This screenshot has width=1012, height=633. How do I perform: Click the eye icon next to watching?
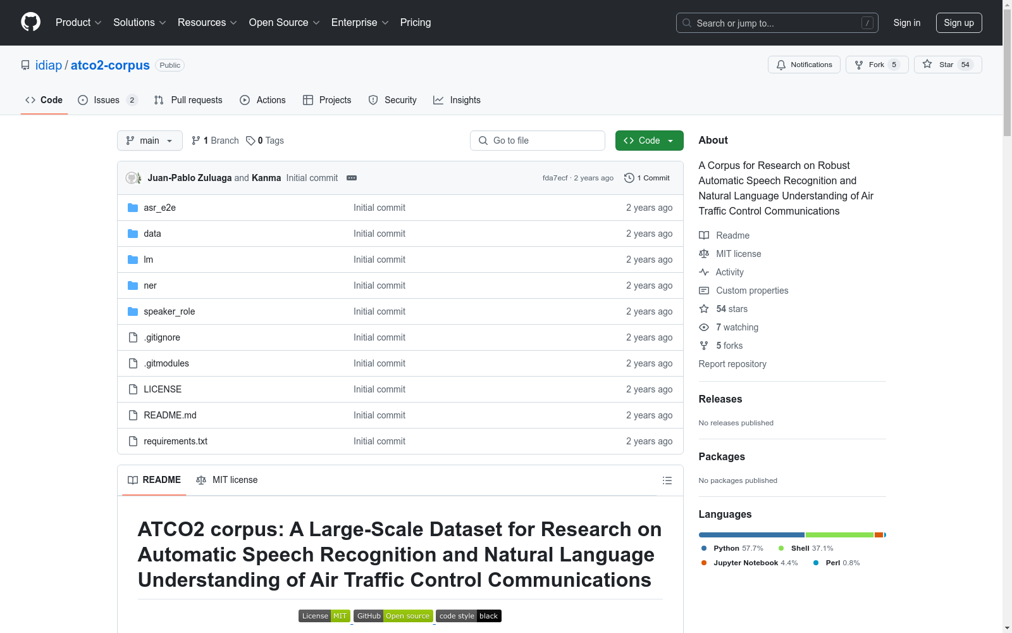click(x=704, y=327)
